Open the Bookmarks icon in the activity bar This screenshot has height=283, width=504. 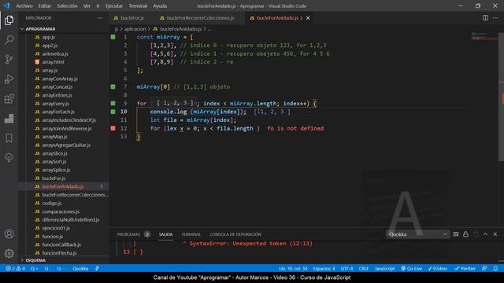tap(9, 138)
